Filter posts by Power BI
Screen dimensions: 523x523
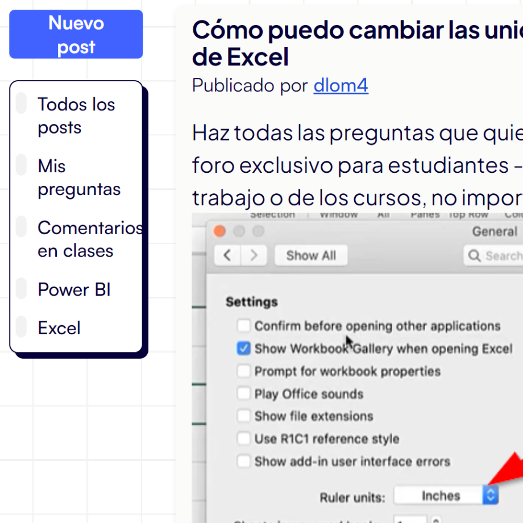tap(74, 289)
